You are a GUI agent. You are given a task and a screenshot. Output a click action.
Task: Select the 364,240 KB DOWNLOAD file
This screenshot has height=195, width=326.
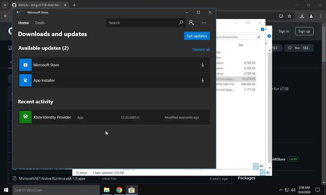click(236, 84)
